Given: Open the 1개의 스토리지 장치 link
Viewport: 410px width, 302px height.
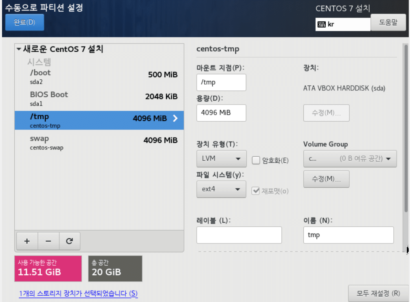Looking at the screenshot, I should pos(78,293).
